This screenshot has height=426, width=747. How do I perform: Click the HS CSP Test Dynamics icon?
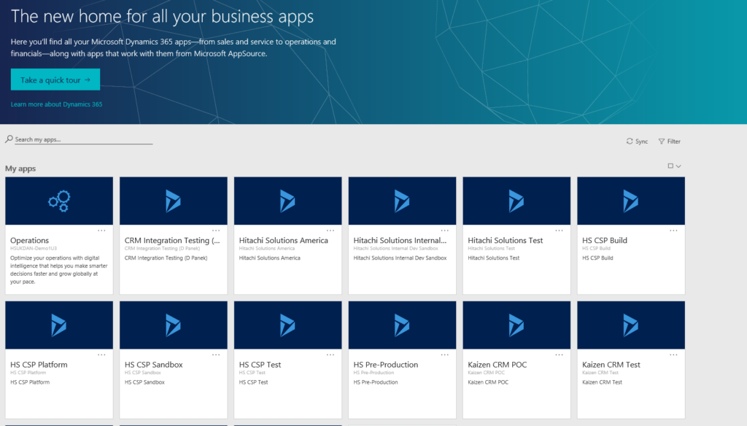pyautogui.click(x=287, y=325)
